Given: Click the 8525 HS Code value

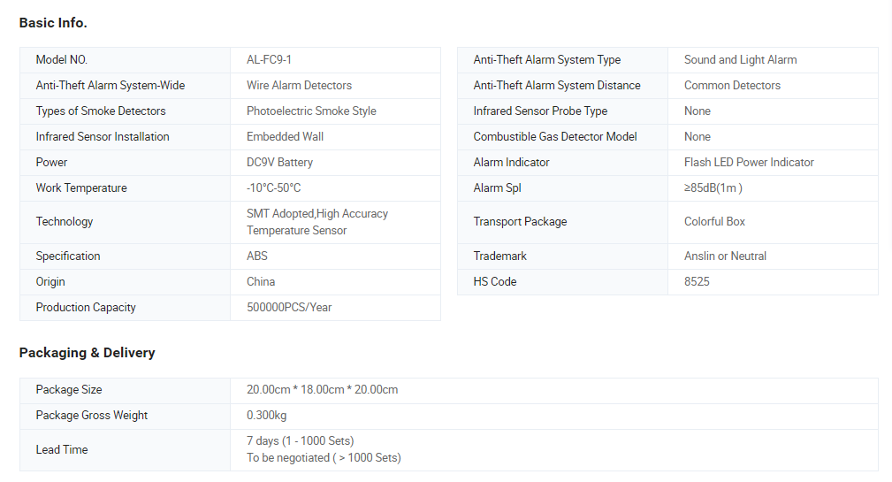Looking at the screenshot, I should point(697,282).
